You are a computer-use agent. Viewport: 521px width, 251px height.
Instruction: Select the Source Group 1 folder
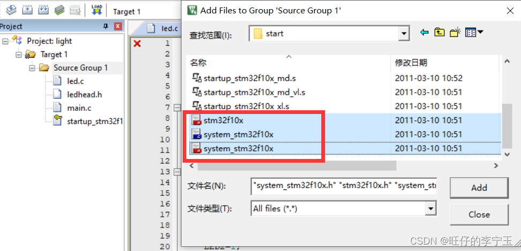point(81,68)
